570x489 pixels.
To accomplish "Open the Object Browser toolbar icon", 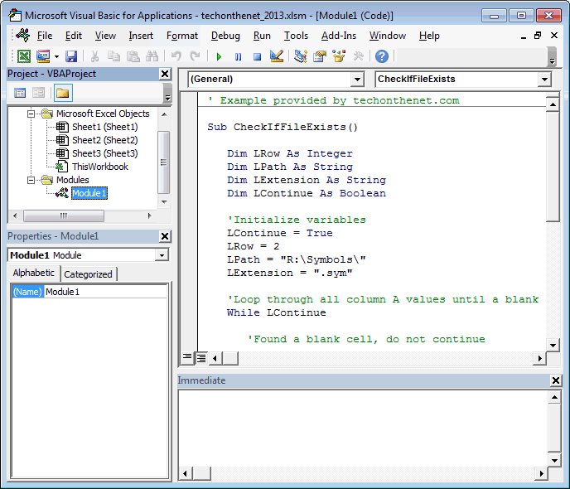I will (339, 56).
